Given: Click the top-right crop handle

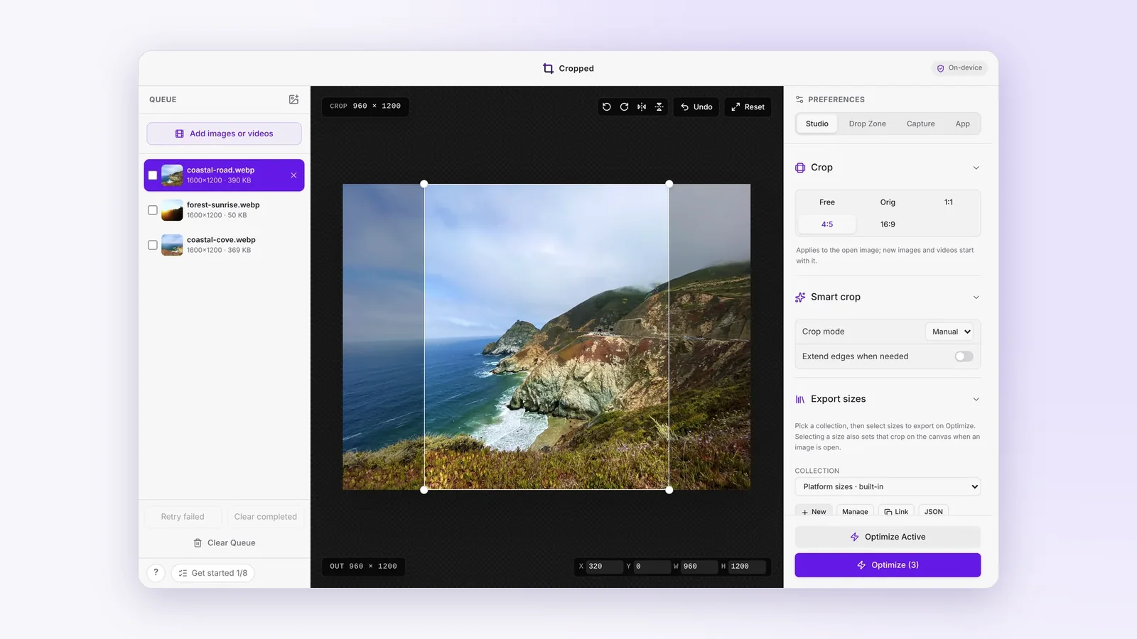Looking at the screenshot, I should point(669,184).
